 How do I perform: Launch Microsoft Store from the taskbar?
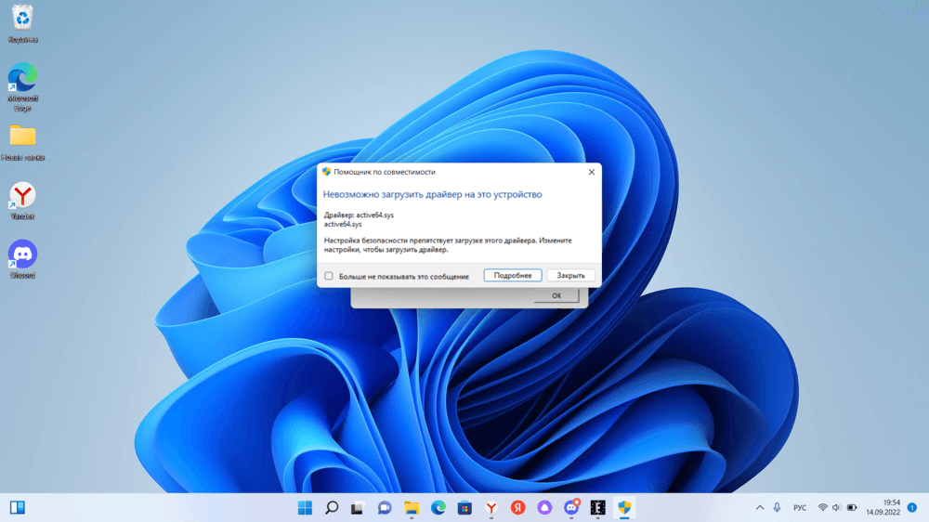point(464,508)
